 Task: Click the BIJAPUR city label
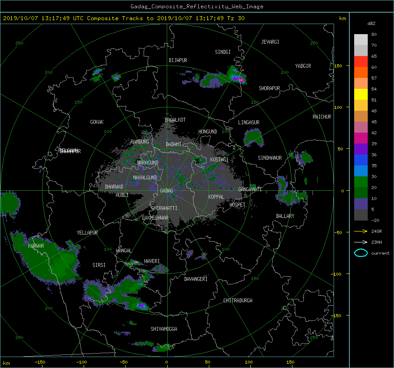click(178, 60)
